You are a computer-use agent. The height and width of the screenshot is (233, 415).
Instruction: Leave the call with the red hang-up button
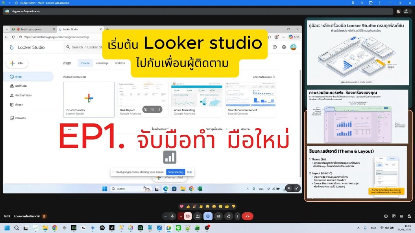(247, 216)
